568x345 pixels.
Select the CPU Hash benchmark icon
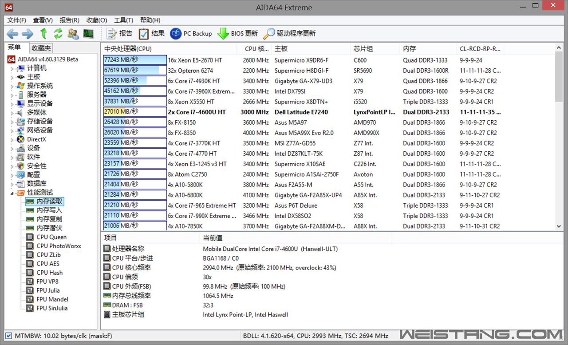30,273
